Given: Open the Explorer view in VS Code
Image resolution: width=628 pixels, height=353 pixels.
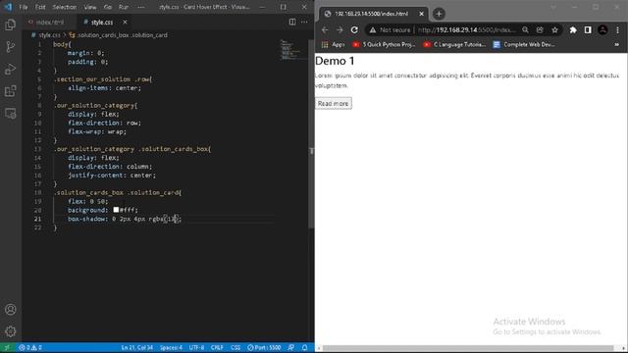Looking at the screenshot, I should pyautogui.click(x=11, y=25).
